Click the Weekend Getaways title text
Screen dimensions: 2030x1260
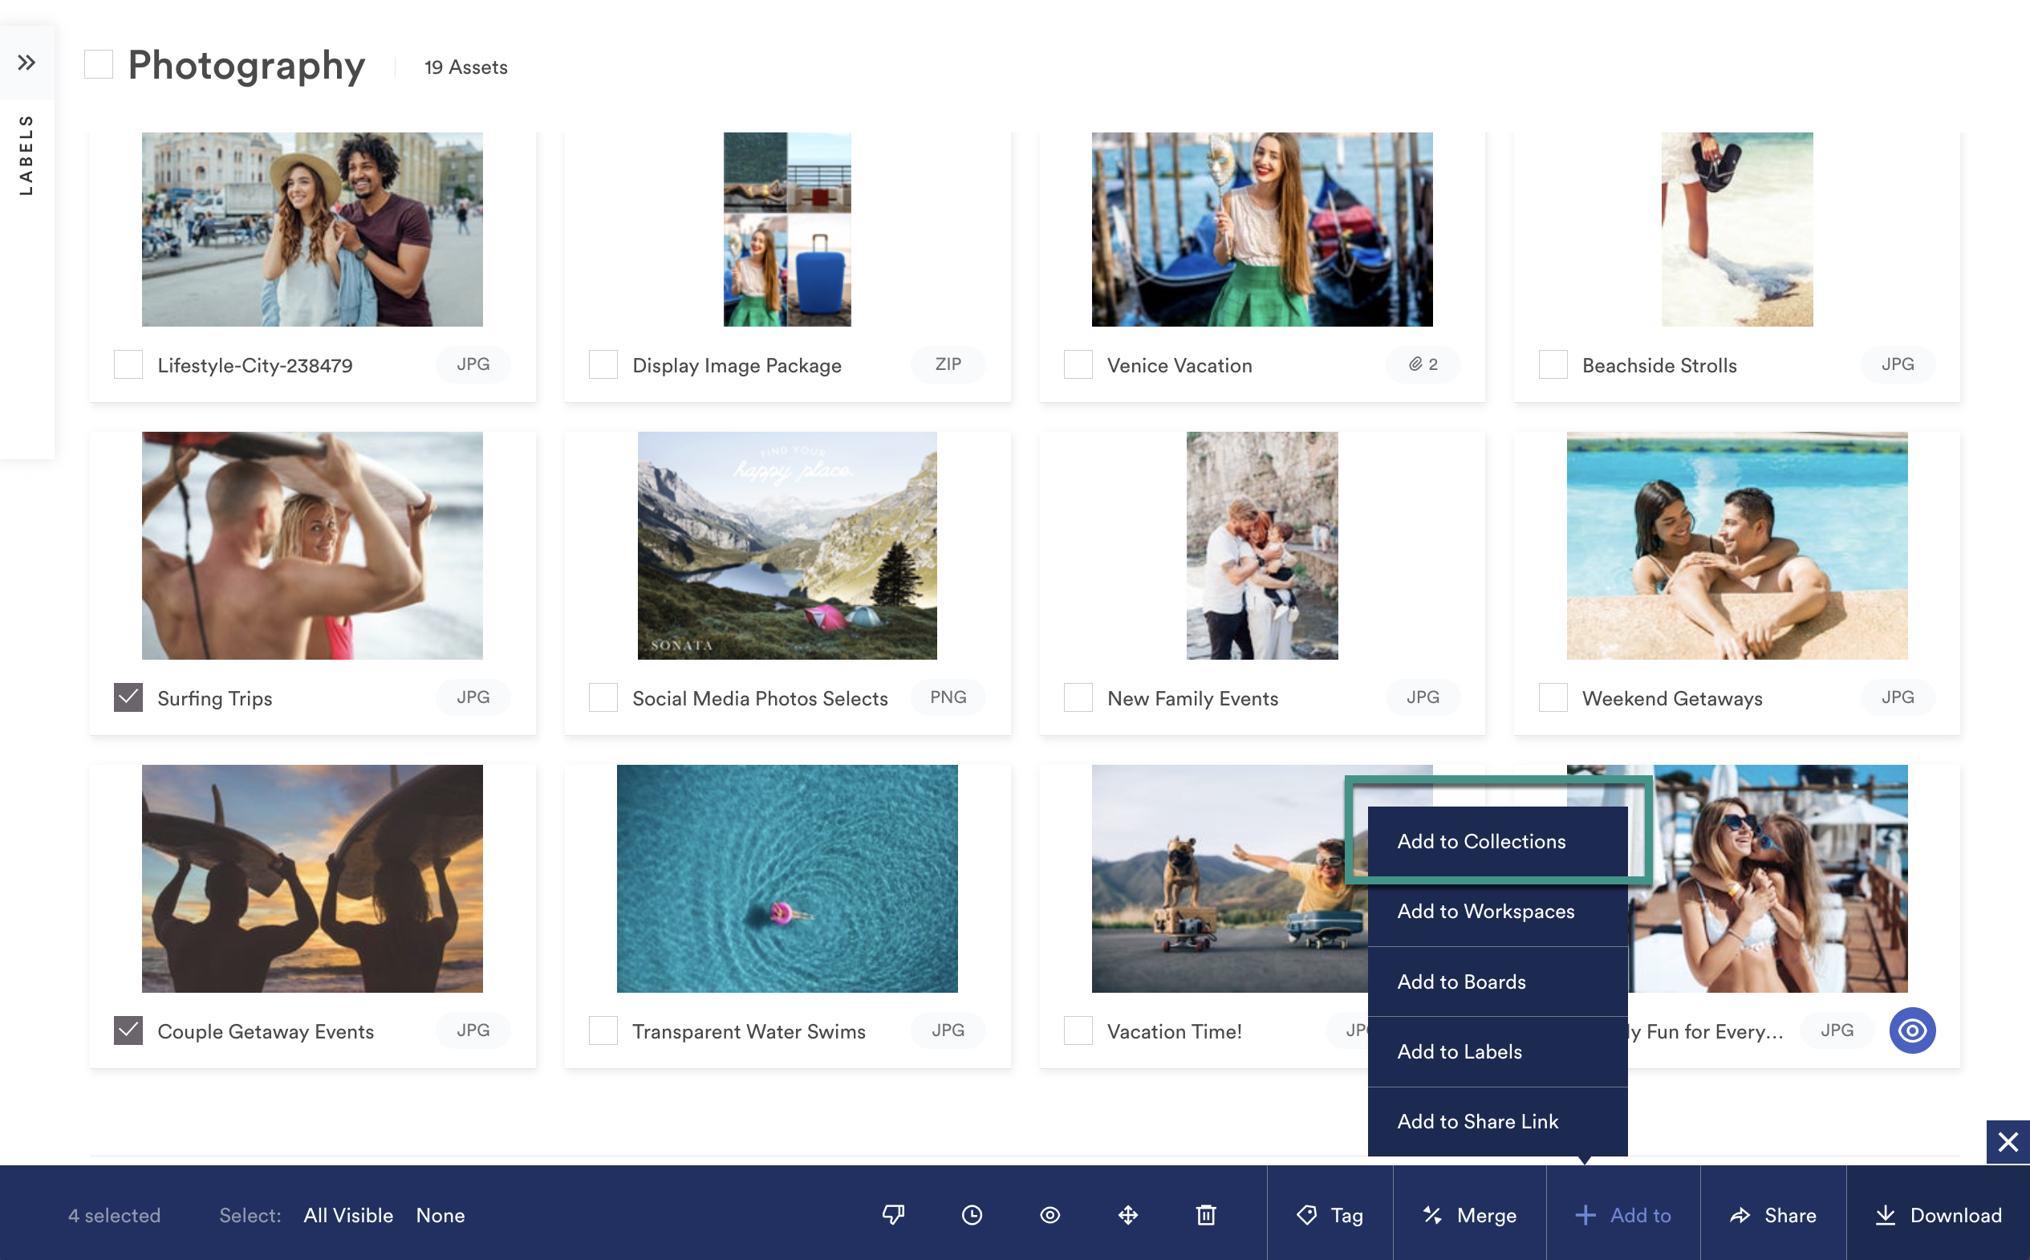tap(1672, 698)
